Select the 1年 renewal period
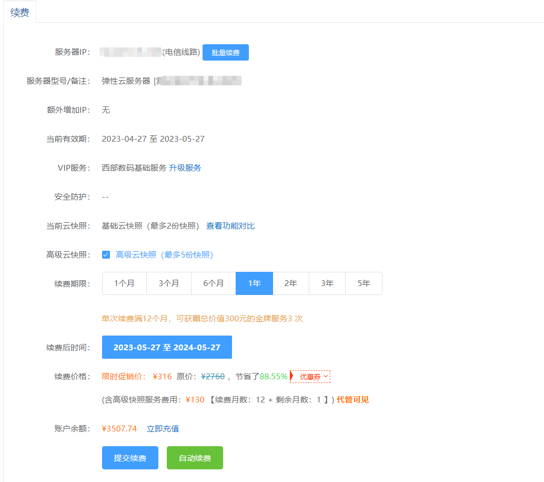Viewport: 544px width, 482px height. coord(254,283)
